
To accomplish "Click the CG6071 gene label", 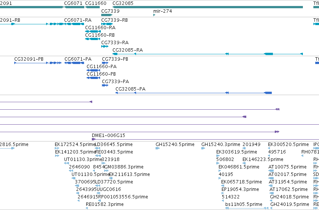I will 73,3.
